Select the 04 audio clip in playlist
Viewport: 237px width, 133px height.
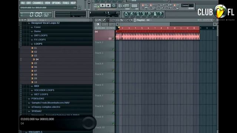click(158, 35)
